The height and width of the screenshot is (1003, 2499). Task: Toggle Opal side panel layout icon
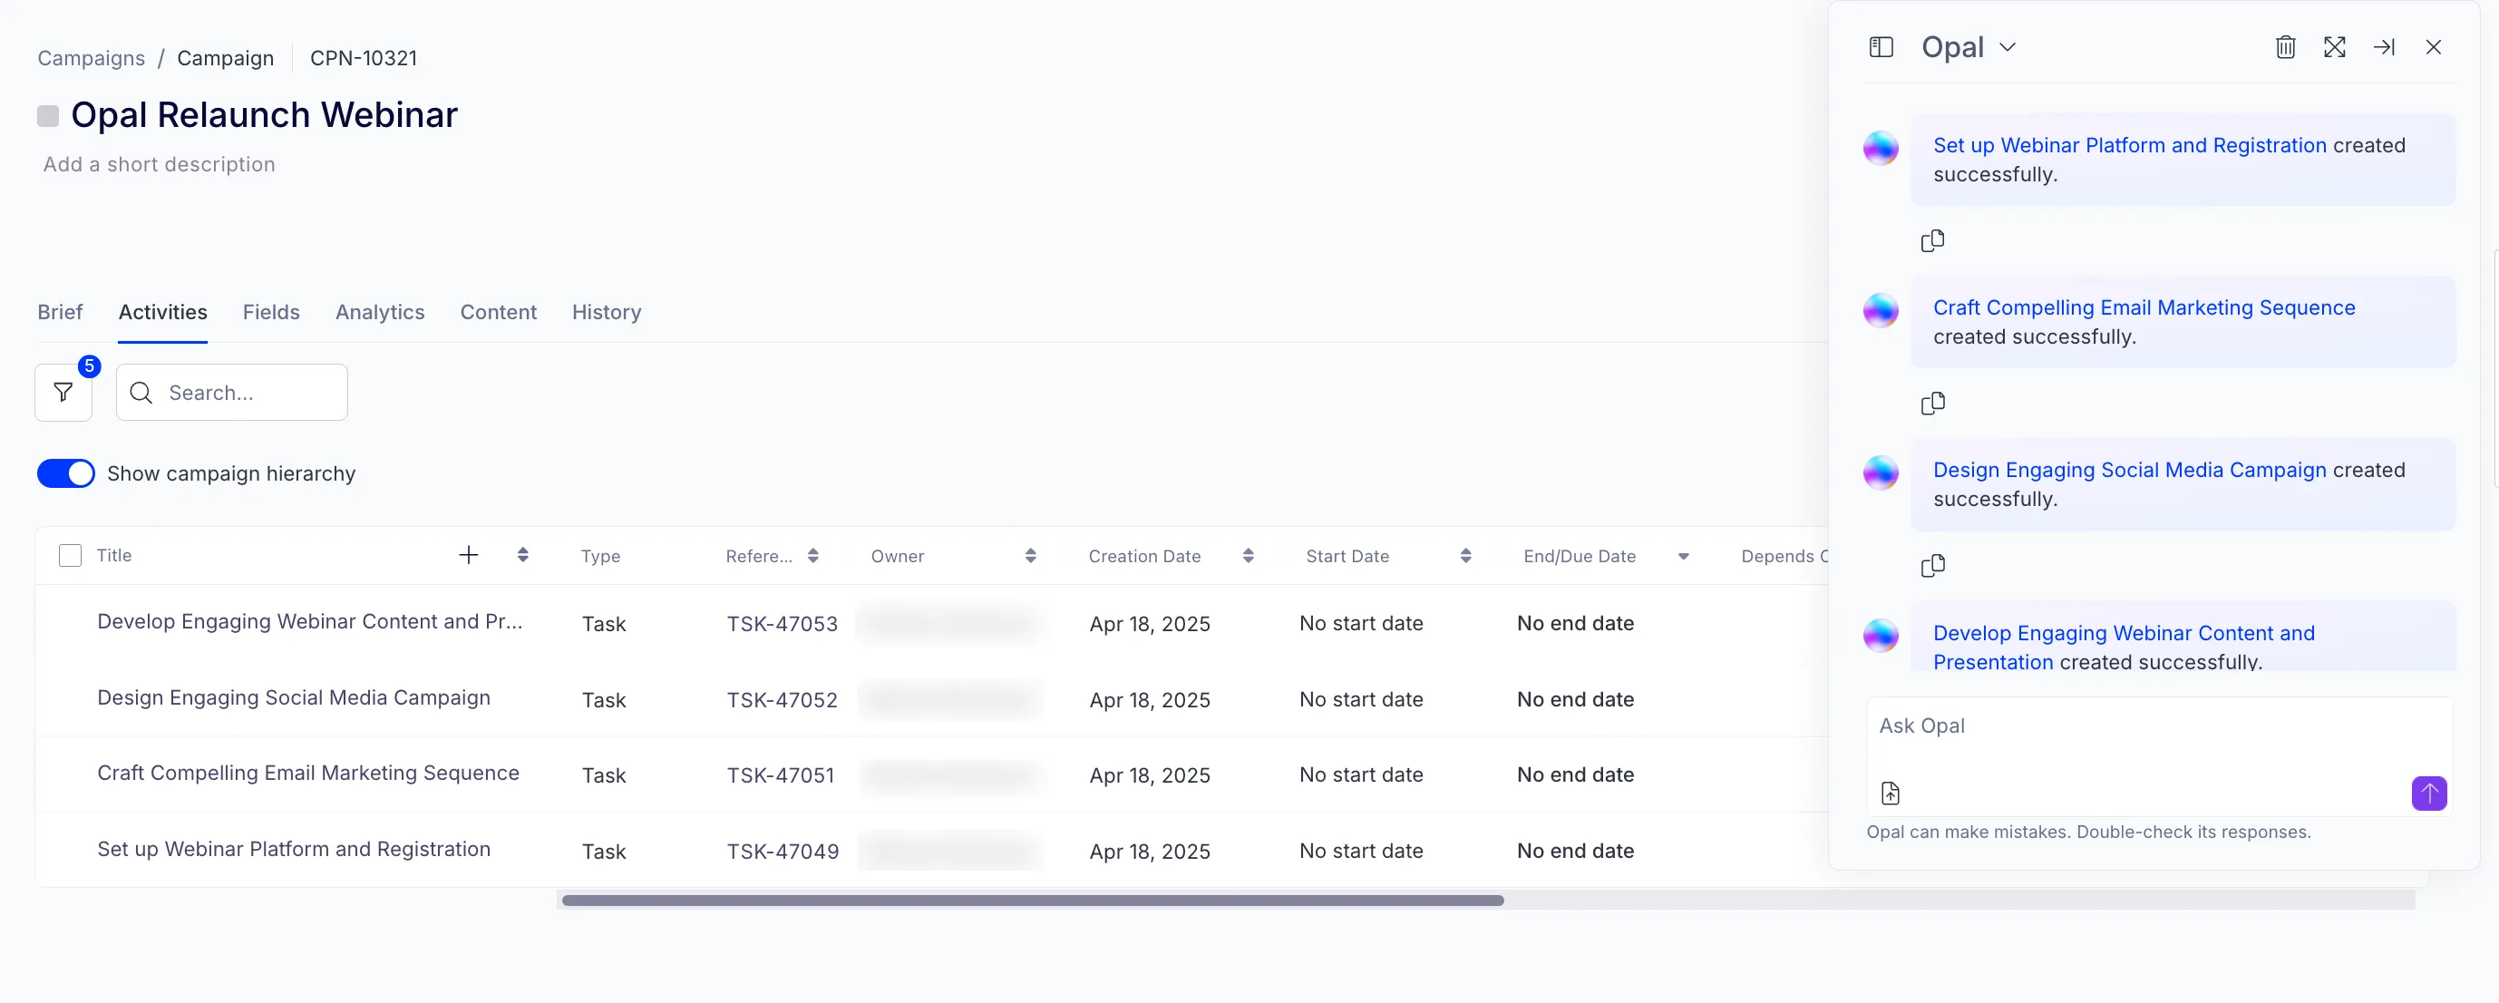click(1881, 46)
